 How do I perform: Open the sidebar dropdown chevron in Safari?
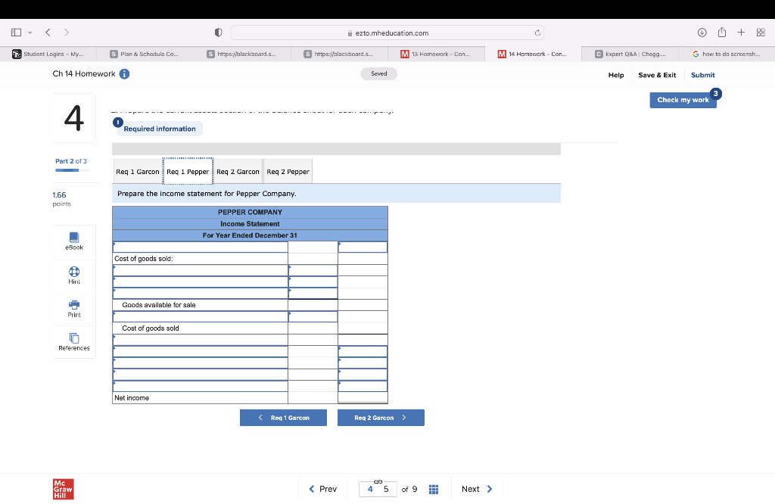(x=30, y=33)
